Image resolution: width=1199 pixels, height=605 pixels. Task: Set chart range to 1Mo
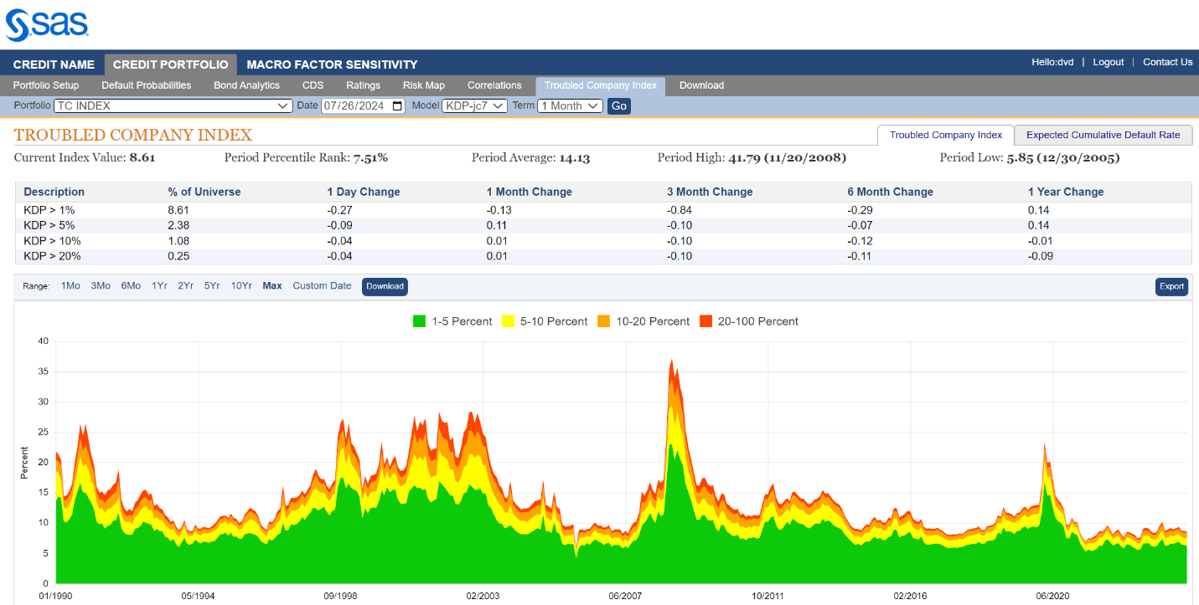(x=70, y=286)
